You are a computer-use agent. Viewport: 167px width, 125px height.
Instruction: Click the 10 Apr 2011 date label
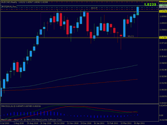click(139, 123)
